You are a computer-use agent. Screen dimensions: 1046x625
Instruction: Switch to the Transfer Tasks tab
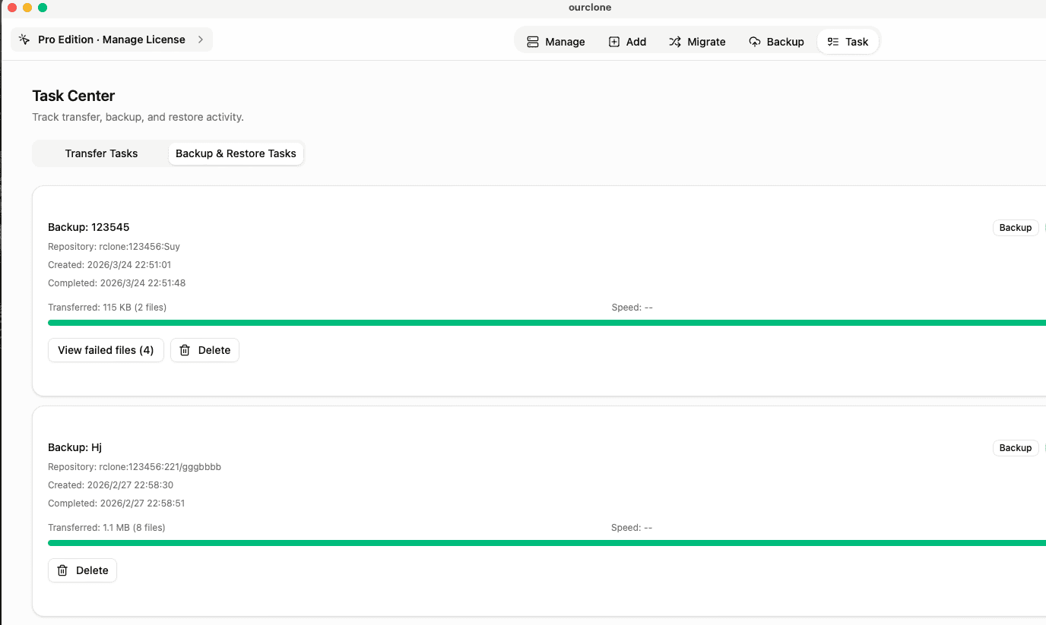point(101,153)
